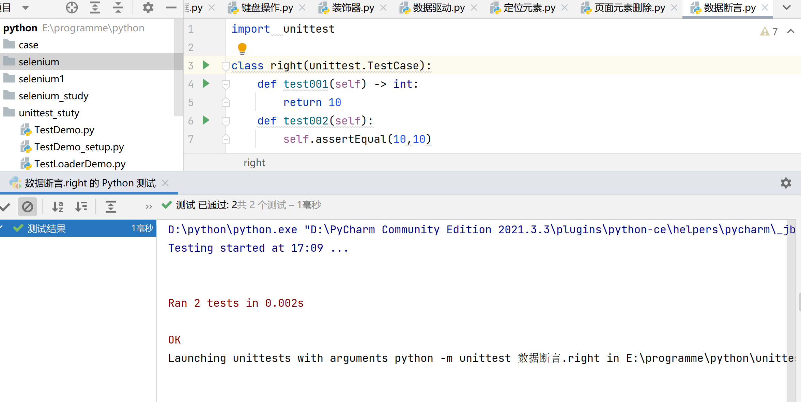Select the 测试结果 test results row
This screenshot has width=801, height=402.
coord(47,229)
